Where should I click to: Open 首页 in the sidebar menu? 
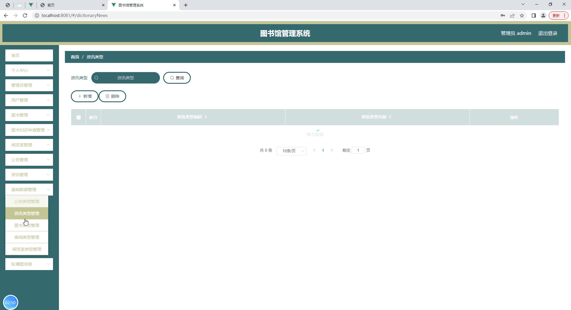coord(29,55)
